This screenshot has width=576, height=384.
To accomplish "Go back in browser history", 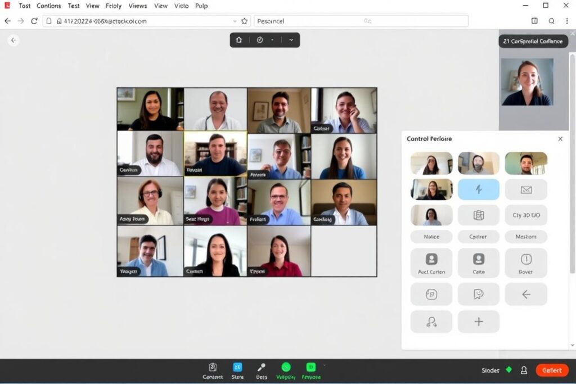I will point(8,21).
